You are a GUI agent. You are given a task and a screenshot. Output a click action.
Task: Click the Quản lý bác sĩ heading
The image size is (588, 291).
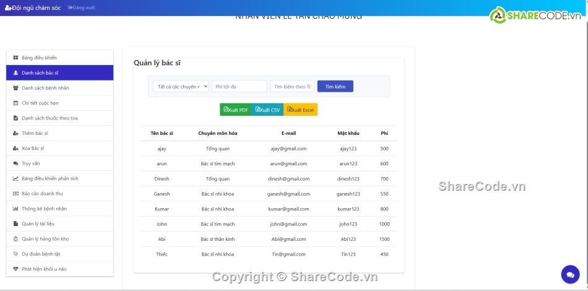pos(157,63)
